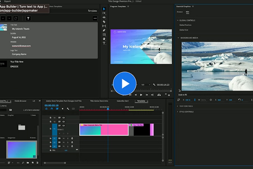
Task: Mute audio track A1 with M button
Action: click(64, 138)
